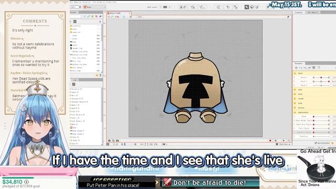Click the New Parameter button

pos(322,143)
